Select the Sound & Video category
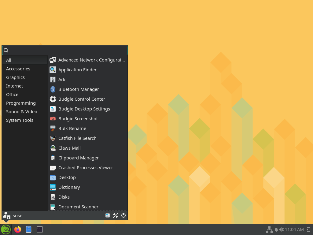Image resolution: width=313 pixels, height=235 pixels. tap(21, 112)
